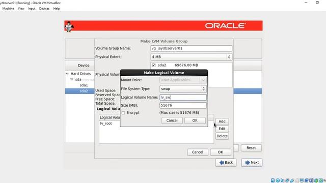Click the Delete logical volume button
The width and height of the screenshot is (326, 183).
click(x=222, y=136)
